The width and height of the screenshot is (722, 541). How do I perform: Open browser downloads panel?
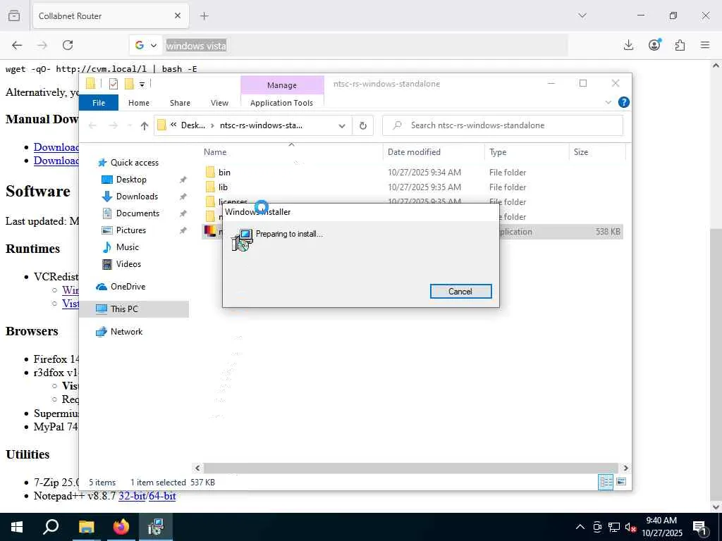[628, 45]
